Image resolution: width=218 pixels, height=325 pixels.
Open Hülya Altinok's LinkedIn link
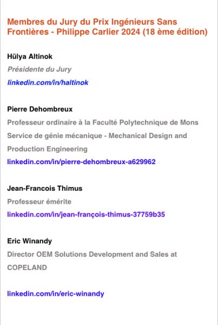point(48,82)
